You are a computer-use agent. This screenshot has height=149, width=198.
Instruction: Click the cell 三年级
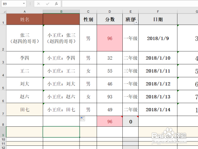[x=130, y=71]
